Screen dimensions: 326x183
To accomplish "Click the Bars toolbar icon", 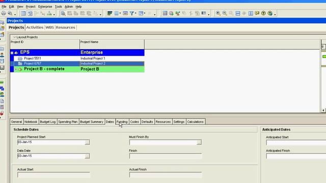I will 110,14.
